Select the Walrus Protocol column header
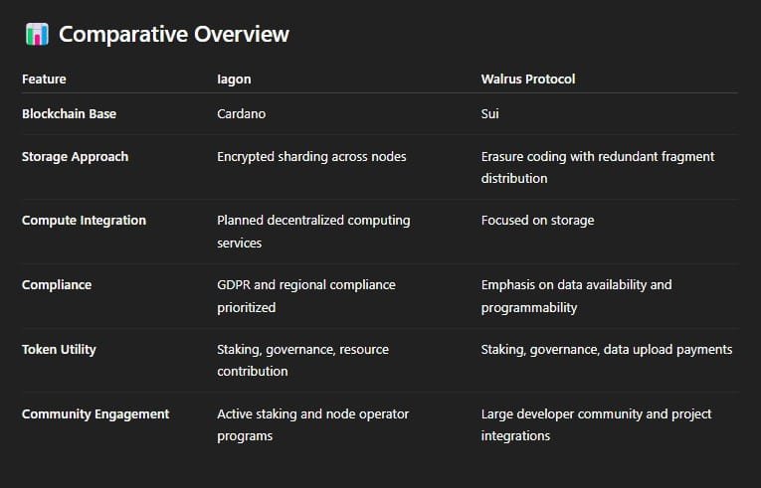 [527, 79]
